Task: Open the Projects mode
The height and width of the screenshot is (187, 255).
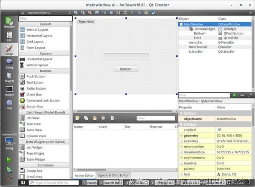Action: tap(9, 77)
